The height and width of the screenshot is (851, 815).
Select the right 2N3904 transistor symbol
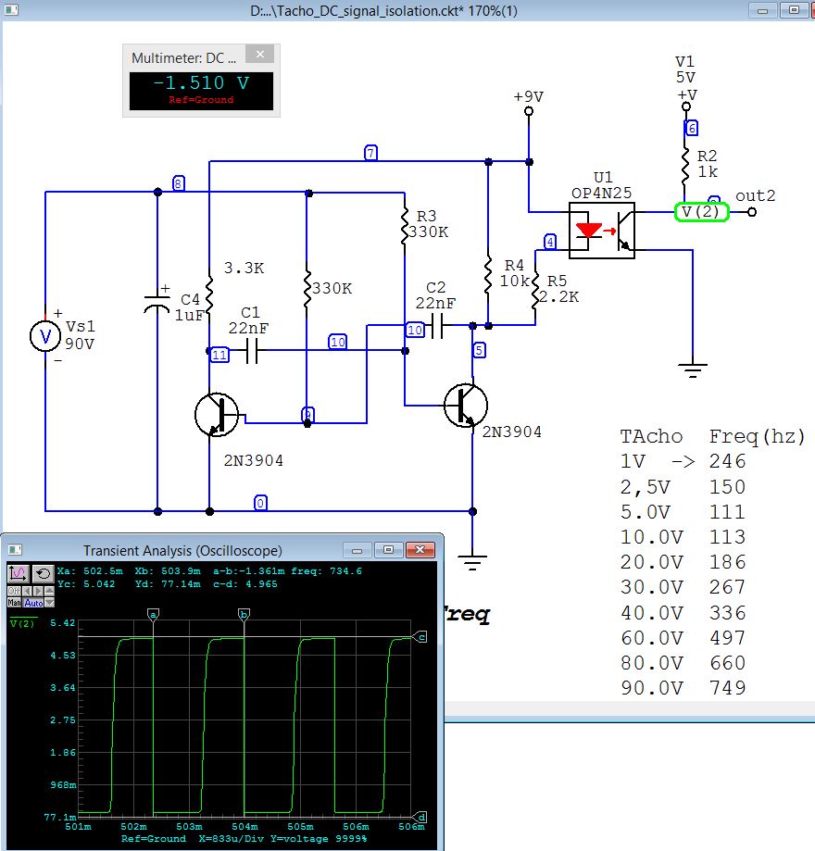pos(465,406)
